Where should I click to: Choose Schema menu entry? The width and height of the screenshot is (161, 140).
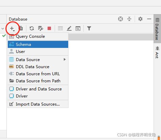pos(38,45)
